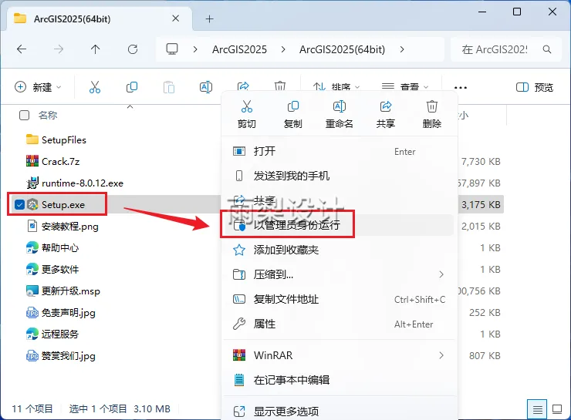The width and height of the screenshot is (571, 420).
Task: Open the three-dot more options menu
Action: (461, 88)
